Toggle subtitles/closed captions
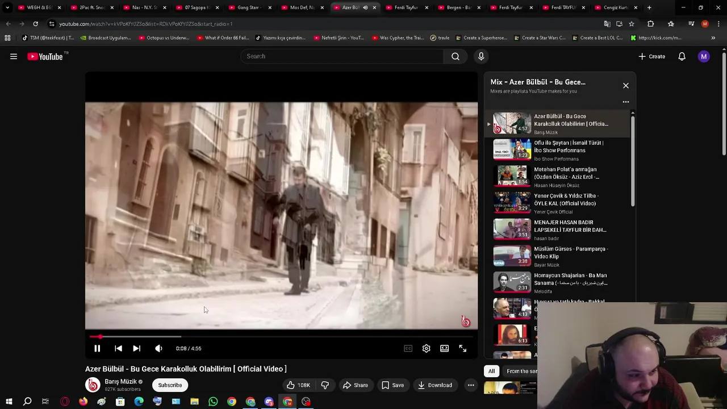This screenshot has height=409, width=727. 408,348
